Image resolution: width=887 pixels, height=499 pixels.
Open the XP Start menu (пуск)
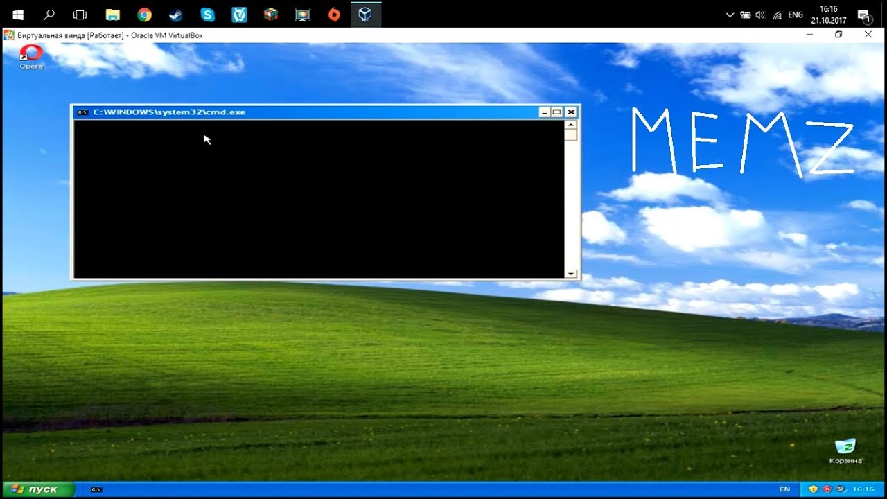(x=38, y=489)
